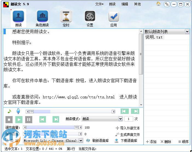This screenshot has width=192, height=152.
Task: Click the green music note icon
Action: coord(9,111)
